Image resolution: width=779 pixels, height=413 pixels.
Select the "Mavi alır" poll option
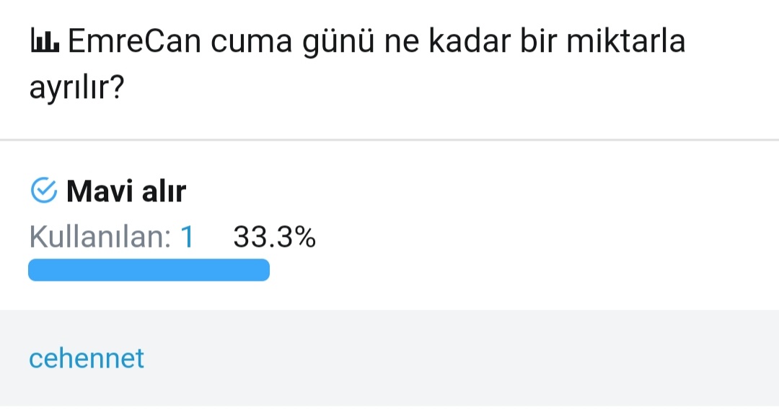(126, 192)
